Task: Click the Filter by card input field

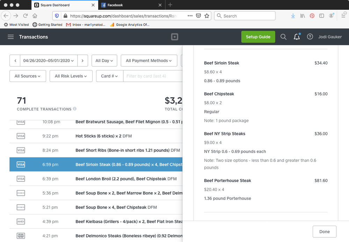Action: click(x=152, y=76)
